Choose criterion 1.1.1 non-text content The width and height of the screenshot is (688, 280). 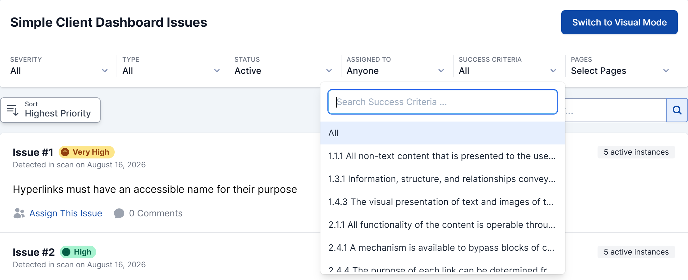(443, 156)
